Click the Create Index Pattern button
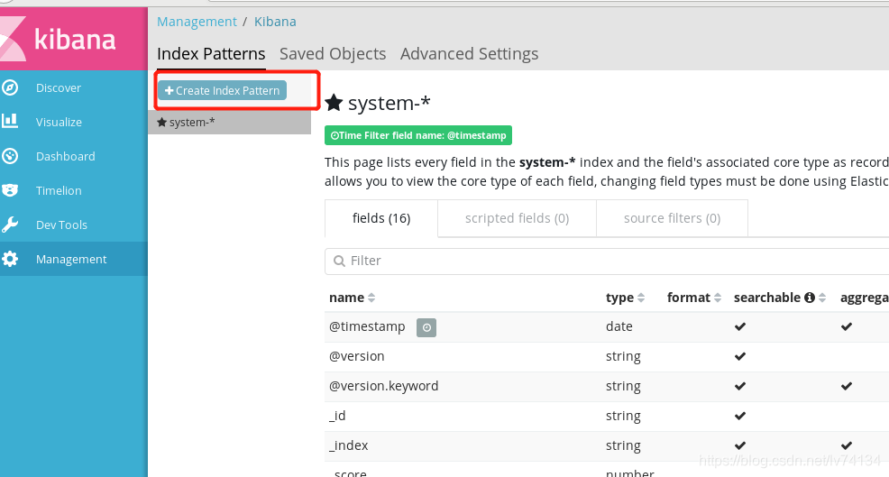 (222, 90)
